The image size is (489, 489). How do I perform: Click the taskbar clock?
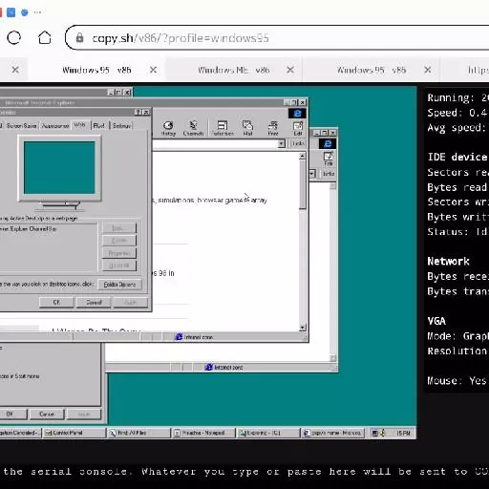(403, 433)
